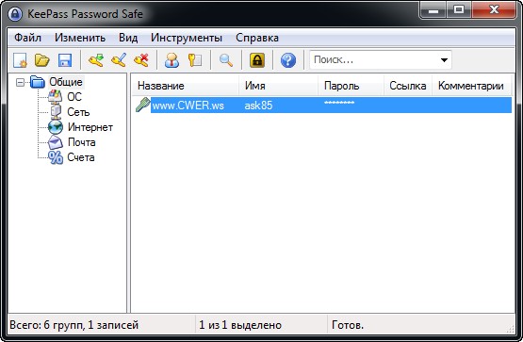Select the Сеть group label
523x342 pixels.
[x=78, y=112]
